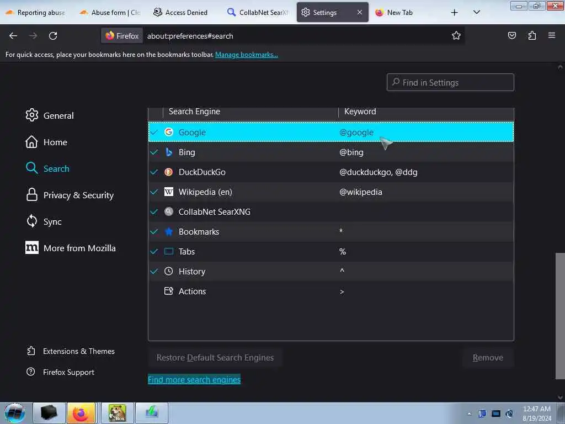The width and height of the screenshot is (565, 424).
Task: Uncheck the CollabNet SearXNG checkmark
Action: [x=154, y=211]
